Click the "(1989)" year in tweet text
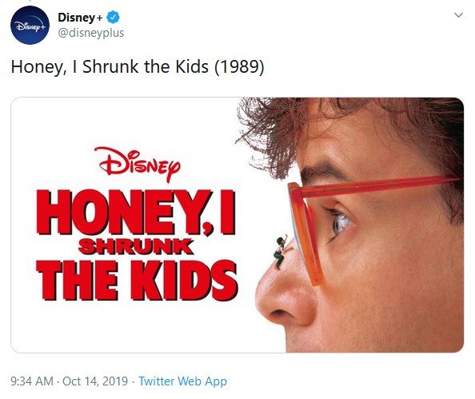Viewport: 475px width, 399px height. click(239, 66)
